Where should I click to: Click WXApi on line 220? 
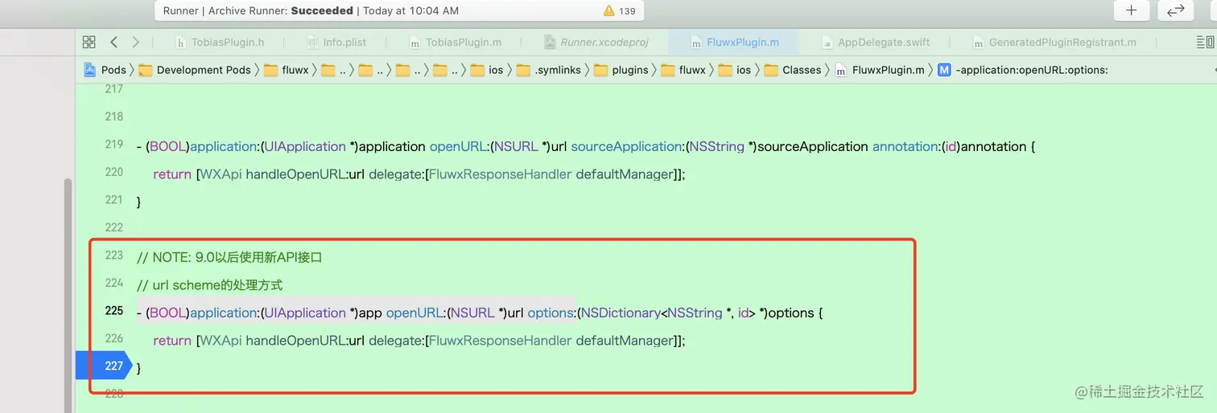[x=221, y=174]
